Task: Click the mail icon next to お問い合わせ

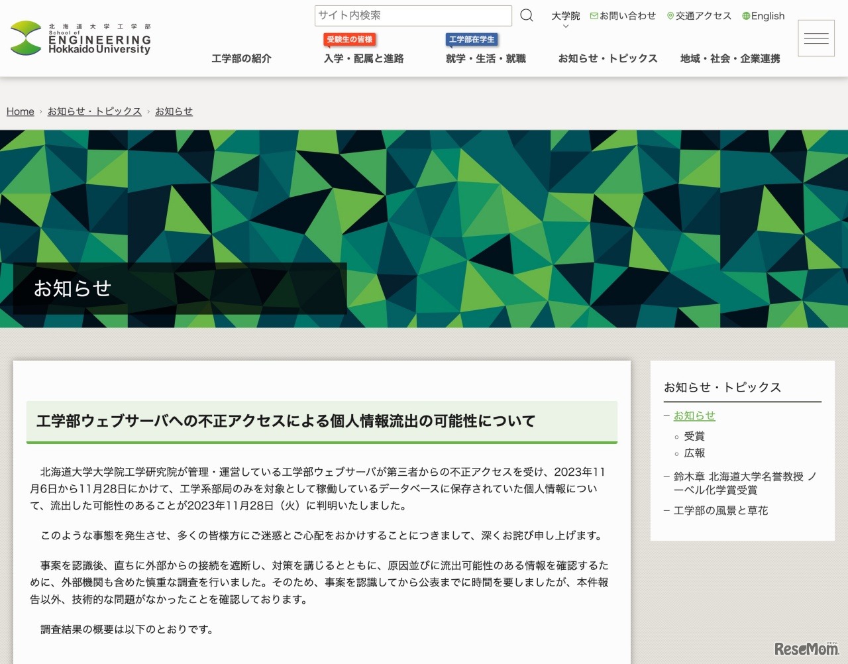Action: tap(595, 16)
